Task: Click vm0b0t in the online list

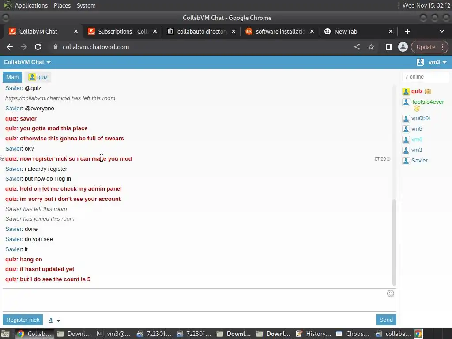Action: pyautogui.click(x=421, y=118)
